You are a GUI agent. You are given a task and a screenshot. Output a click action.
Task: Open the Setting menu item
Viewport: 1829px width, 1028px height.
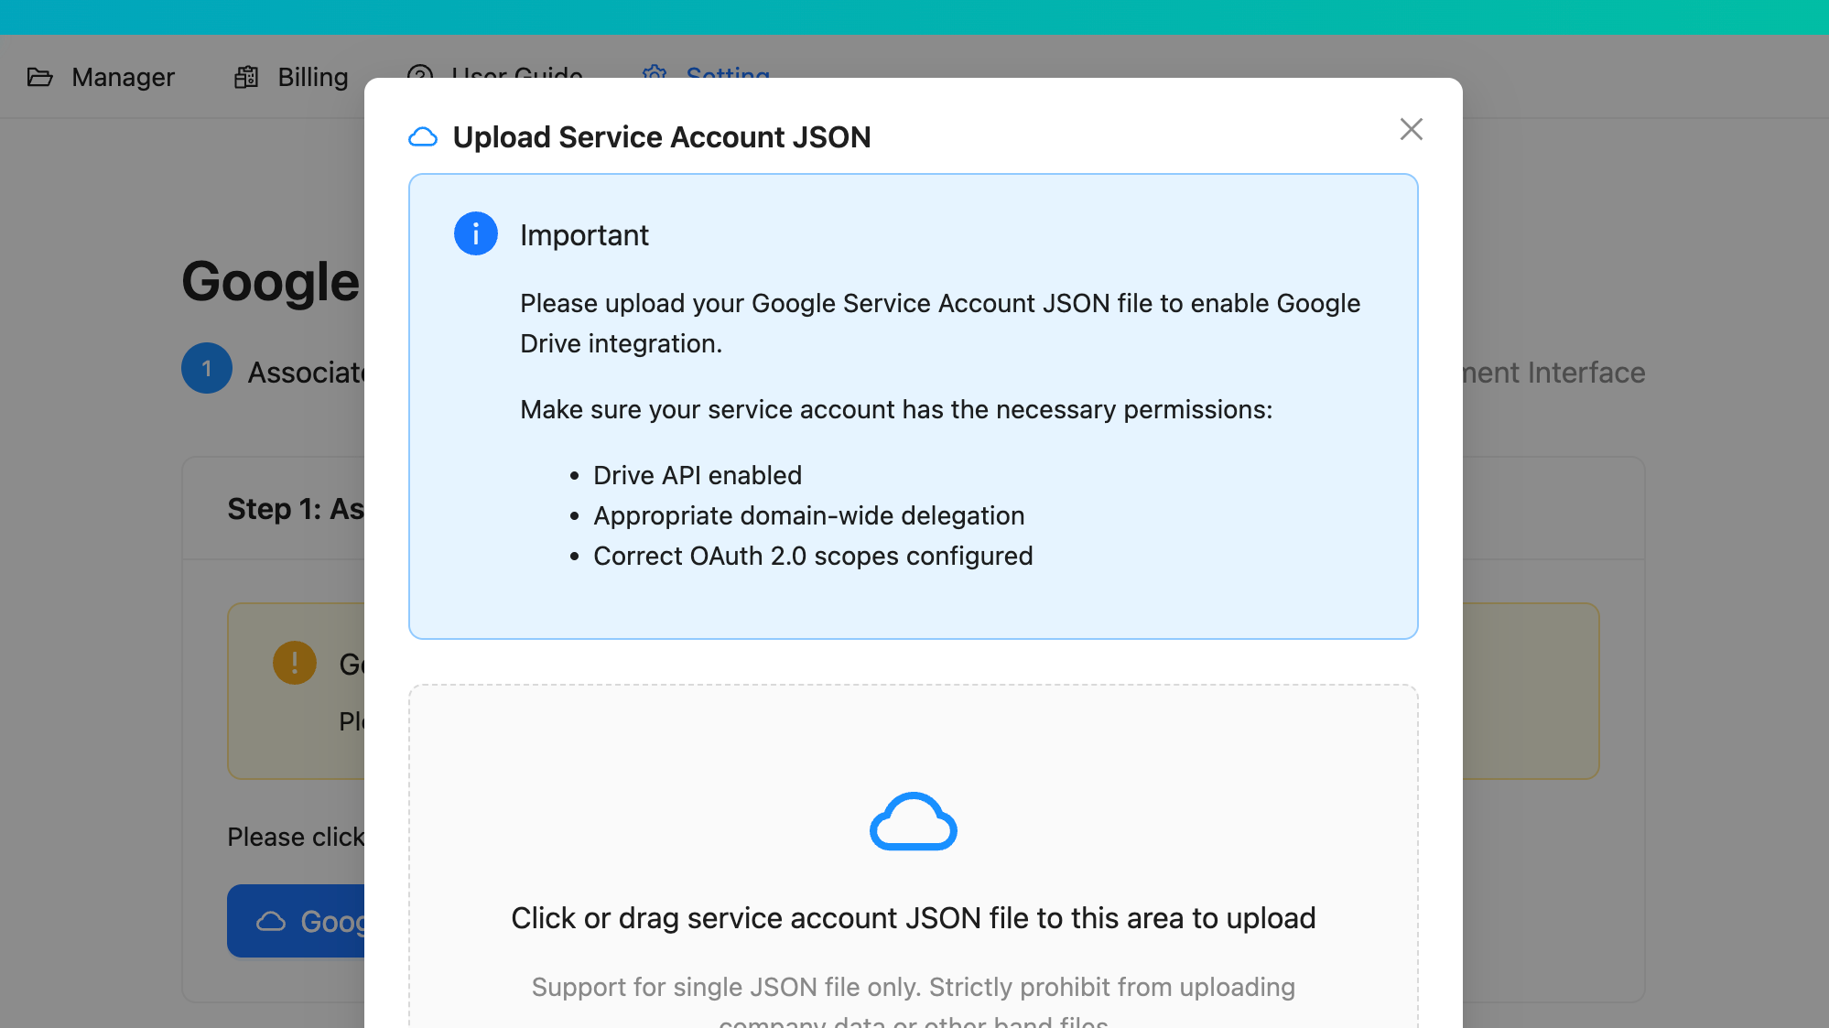point(727,71)
